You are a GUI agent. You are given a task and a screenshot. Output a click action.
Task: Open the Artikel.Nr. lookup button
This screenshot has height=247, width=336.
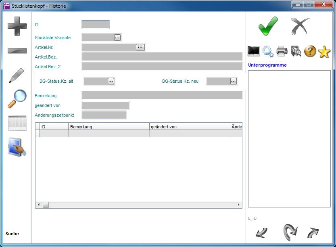coord(140,47)
